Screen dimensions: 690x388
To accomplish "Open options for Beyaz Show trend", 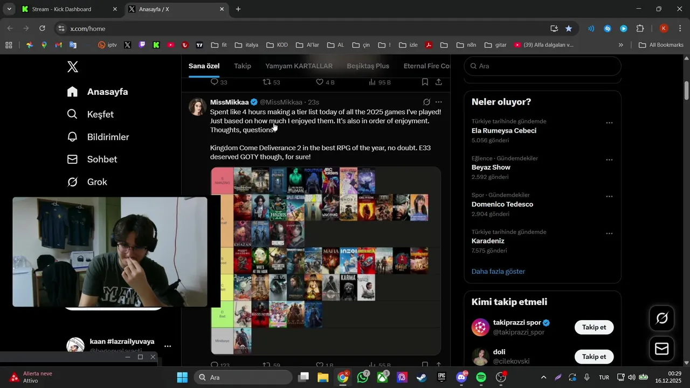I will coord(609,160).
